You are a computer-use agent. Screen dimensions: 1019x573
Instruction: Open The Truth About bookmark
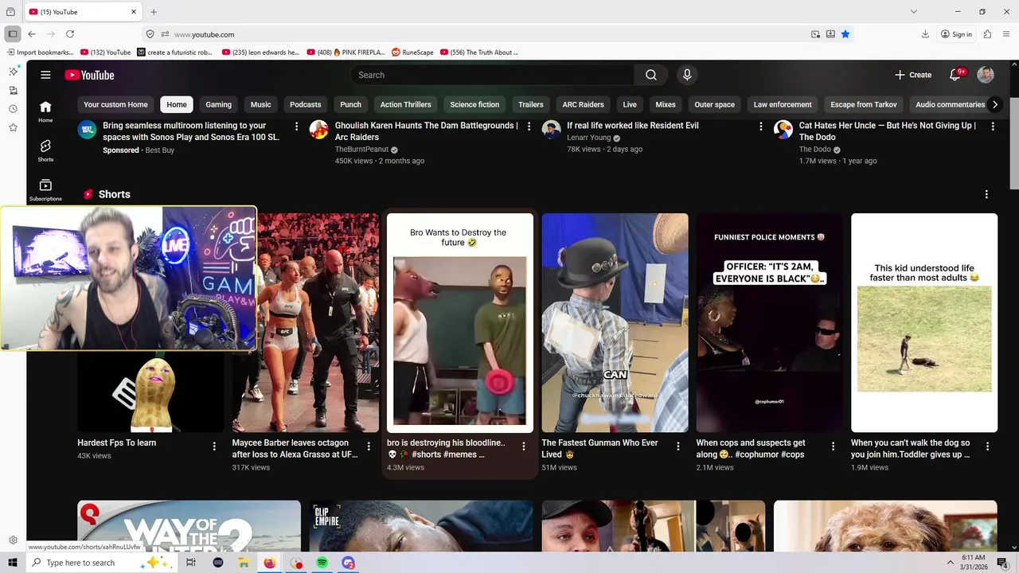(x=478, y=53)
